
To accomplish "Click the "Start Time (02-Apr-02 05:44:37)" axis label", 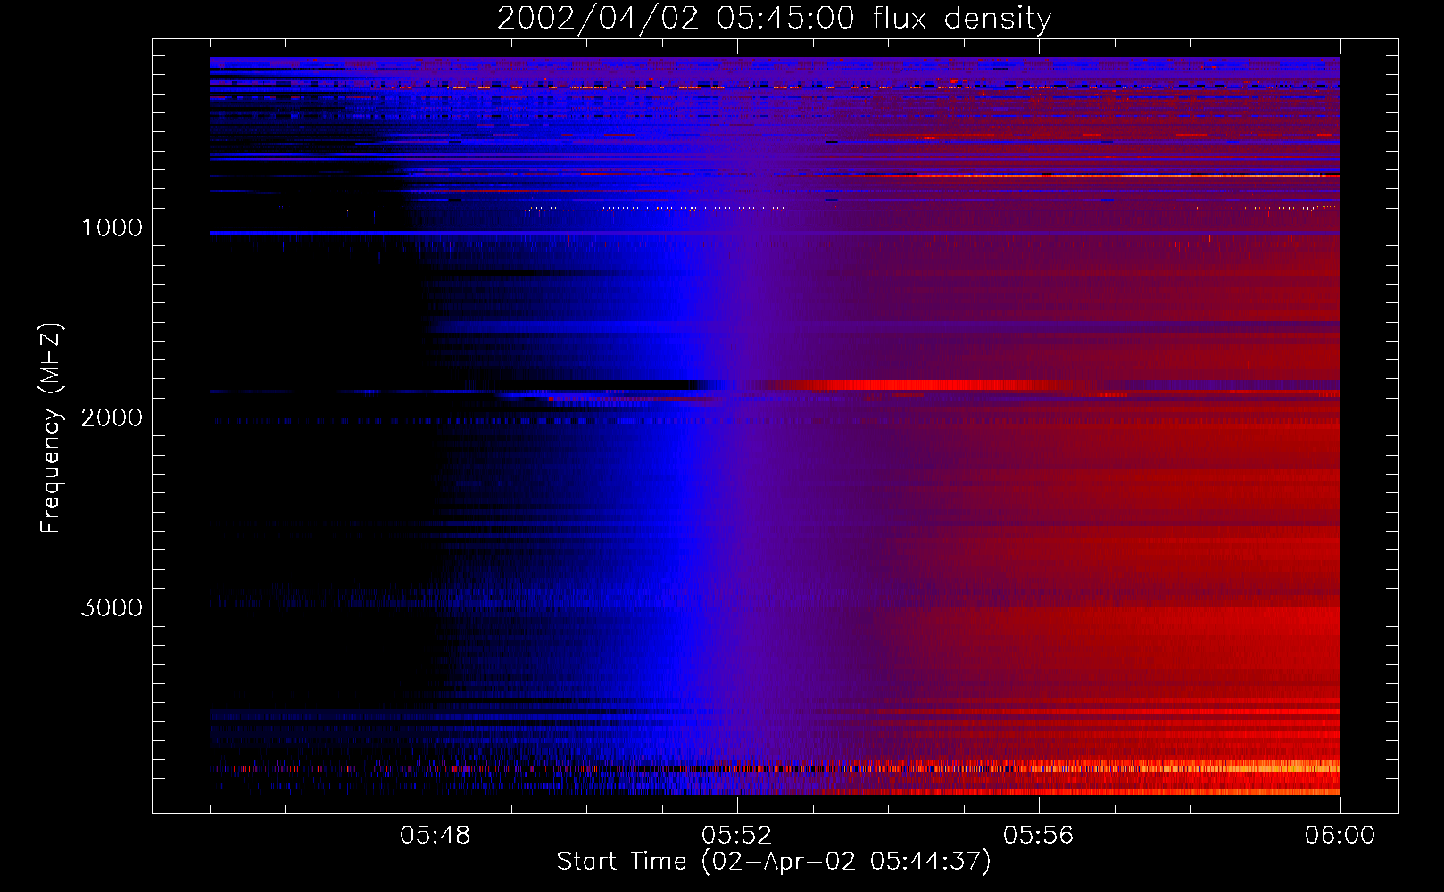I will (x=774, y=862).
